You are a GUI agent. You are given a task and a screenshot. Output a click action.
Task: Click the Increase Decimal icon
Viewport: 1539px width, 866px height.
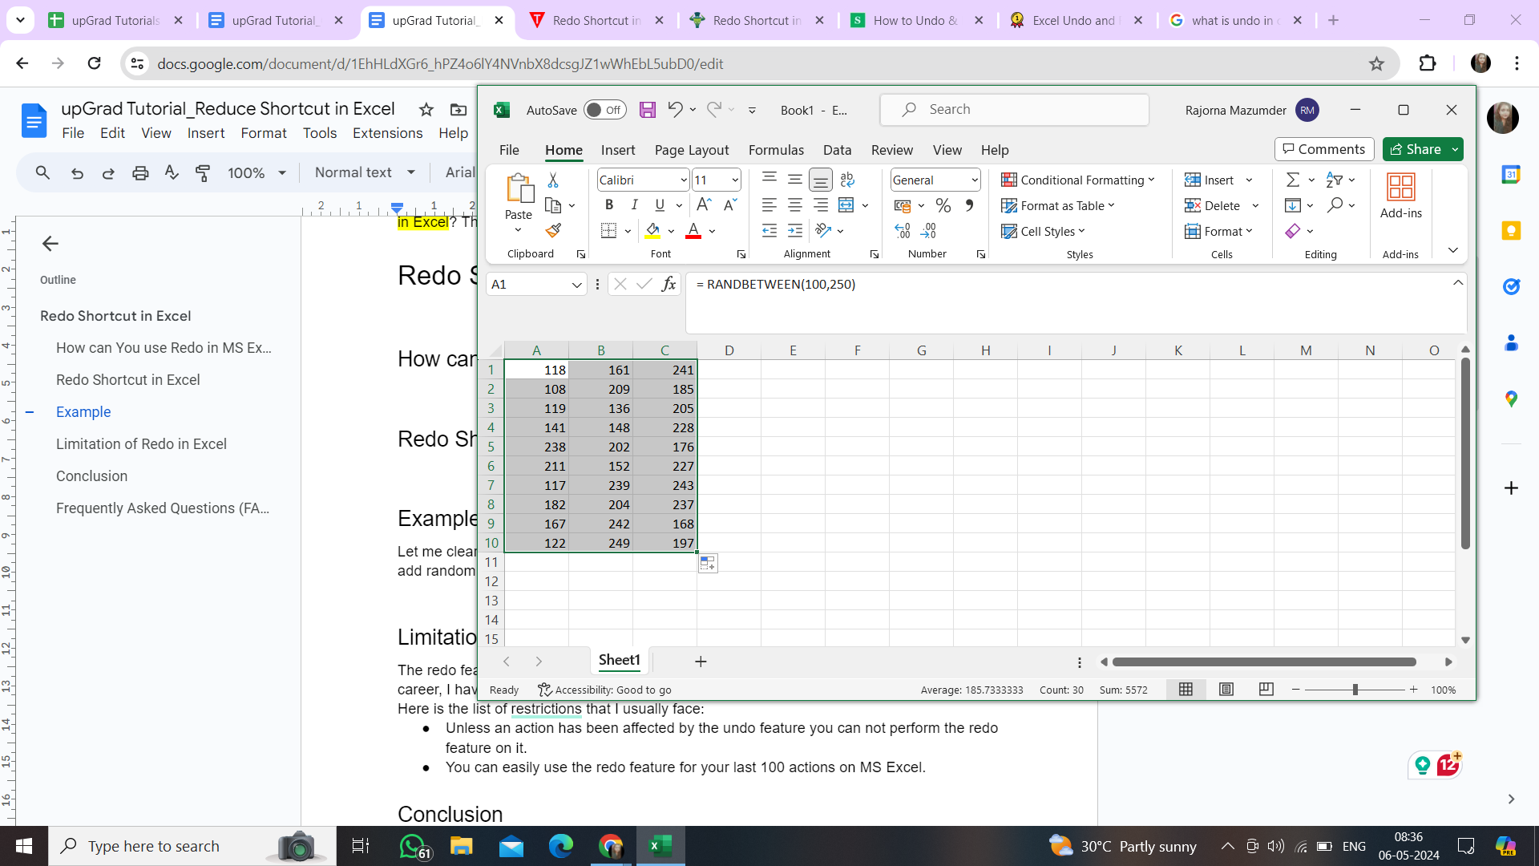903,231
